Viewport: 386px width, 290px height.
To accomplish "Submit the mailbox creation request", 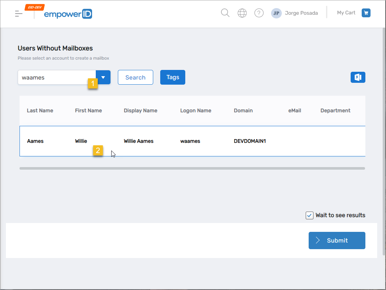I will click(x=337, y=240).
